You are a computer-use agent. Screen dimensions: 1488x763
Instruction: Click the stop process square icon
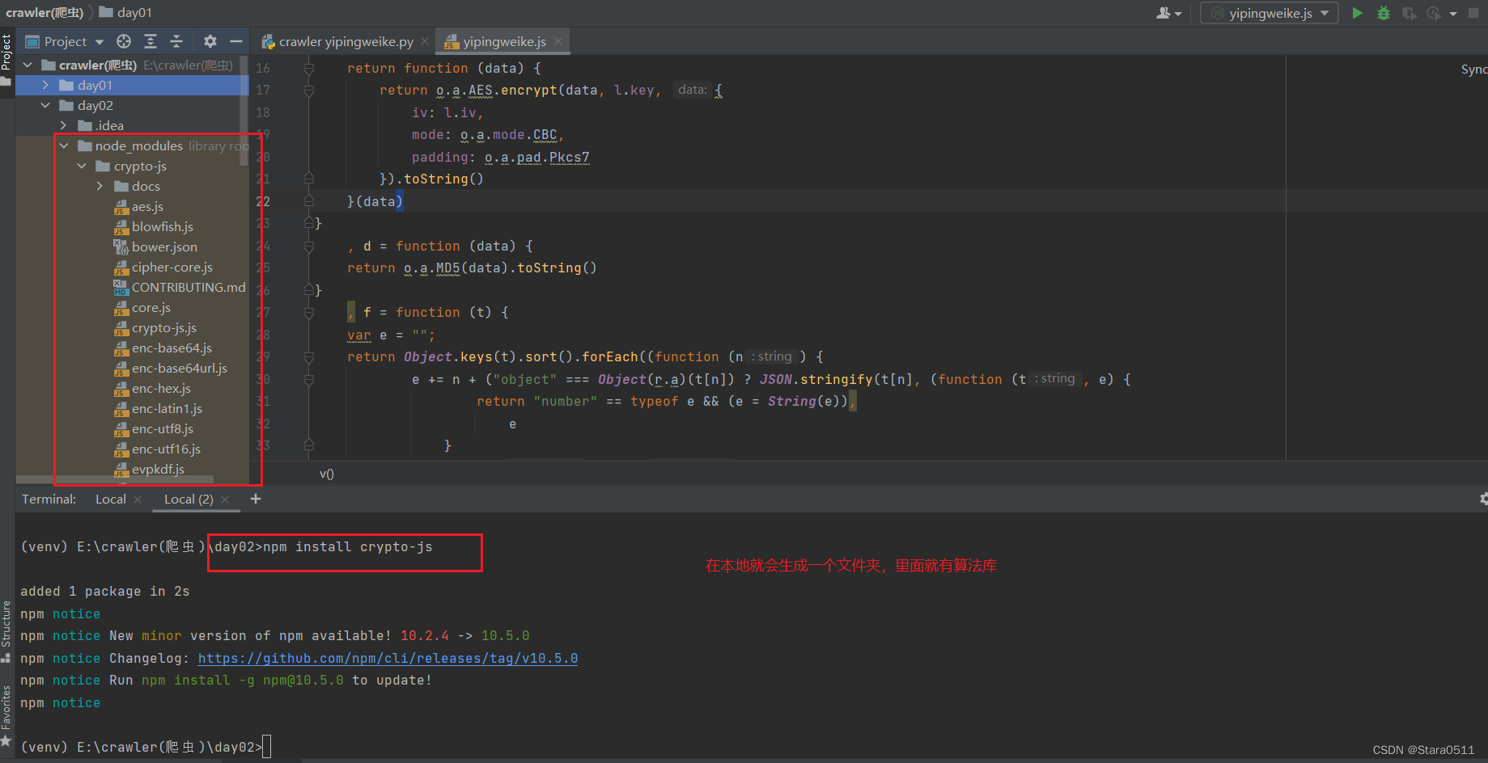1474,13
